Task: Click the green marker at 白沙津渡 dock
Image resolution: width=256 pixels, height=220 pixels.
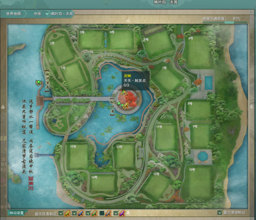Action: (x=39, y=82)
